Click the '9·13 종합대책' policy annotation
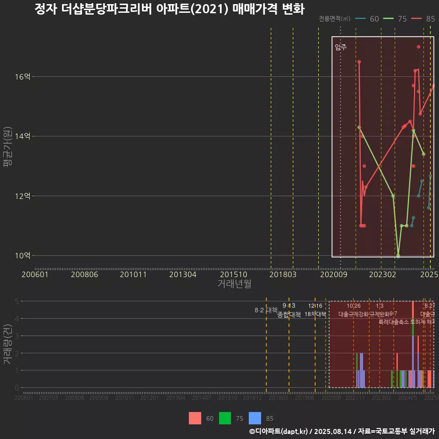The height and width of the screenshot is (439, 439). [289, 310]
